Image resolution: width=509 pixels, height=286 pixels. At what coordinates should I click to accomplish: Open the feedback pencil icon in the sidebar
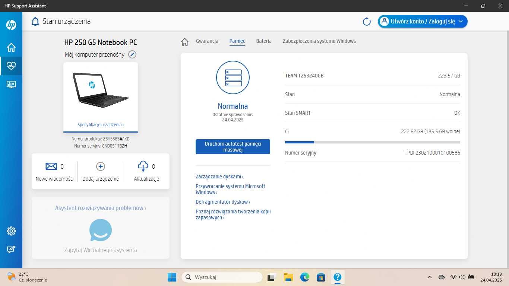pyautogui.click(x=11, y=250)
